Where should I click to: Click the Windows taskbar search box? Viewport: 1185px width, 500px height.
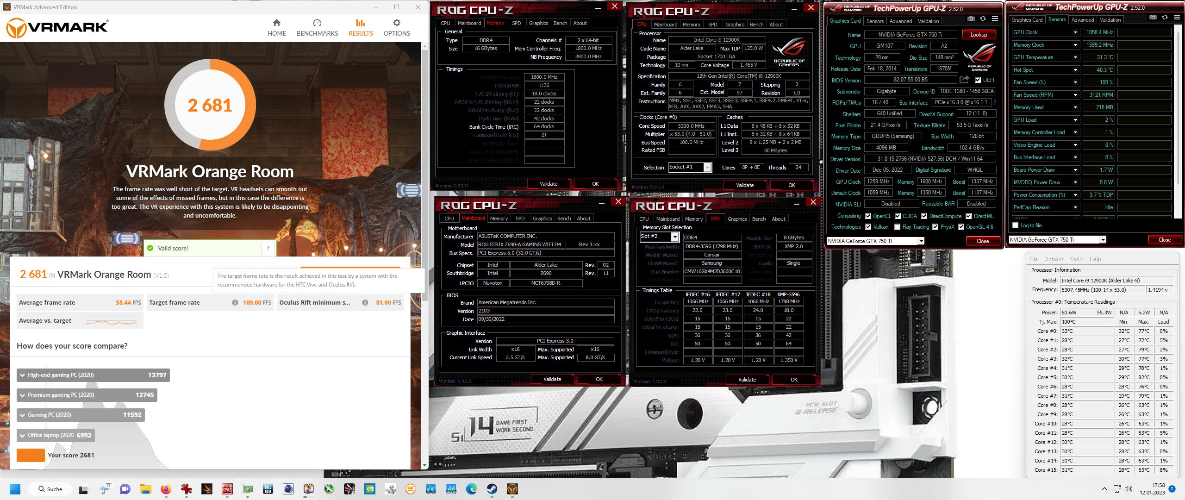50,489
